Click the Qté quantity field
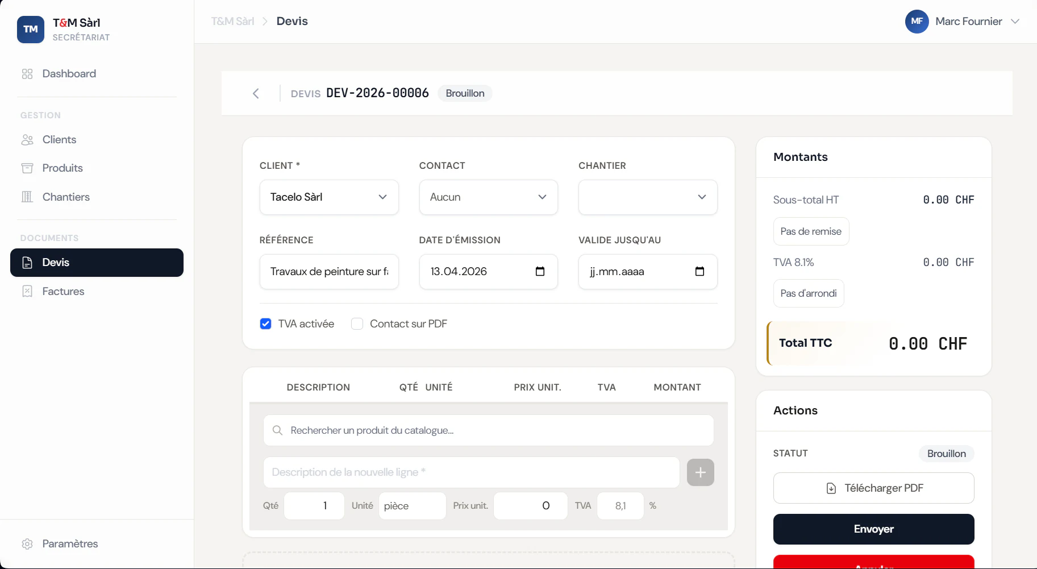This screenshot has width=1037, height=569. pyautogui.click(x=314, y=506)
